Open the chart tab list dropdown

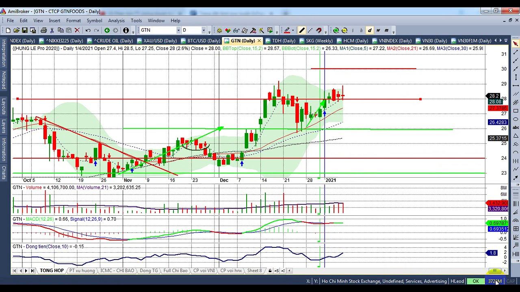pyautogui.click(x=505, y=41)
